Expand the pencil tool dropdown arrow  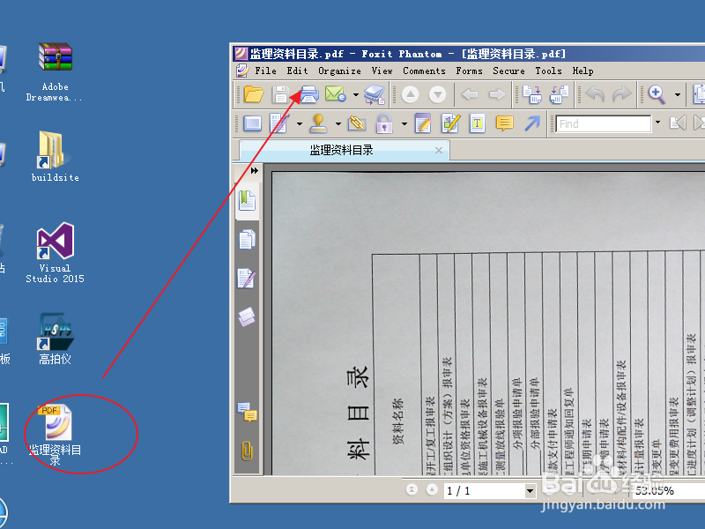click(x=300, y=123)
